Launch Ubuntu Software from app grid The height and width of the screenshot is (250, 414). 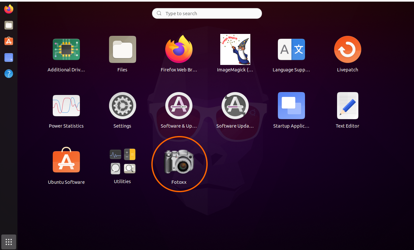click(66, 161)
